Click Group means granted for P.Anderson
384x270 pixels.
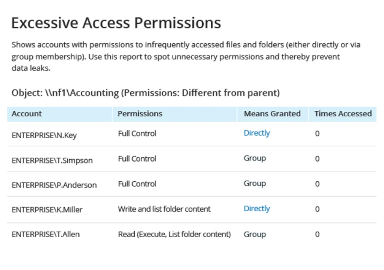(x=255, y=184)
